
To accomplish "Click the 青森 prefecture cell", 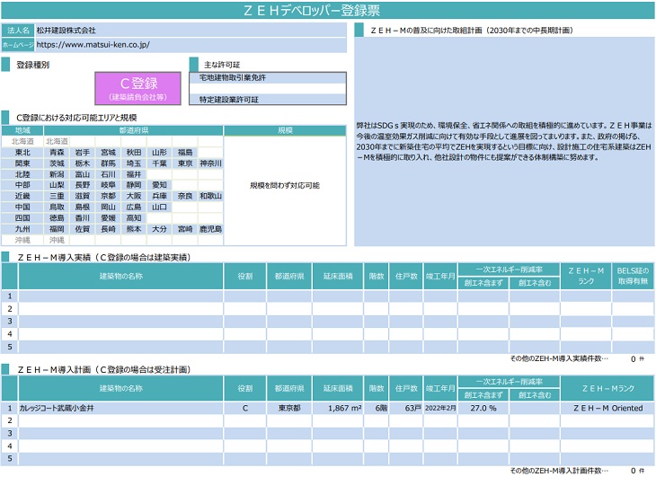I will [57, 153].
